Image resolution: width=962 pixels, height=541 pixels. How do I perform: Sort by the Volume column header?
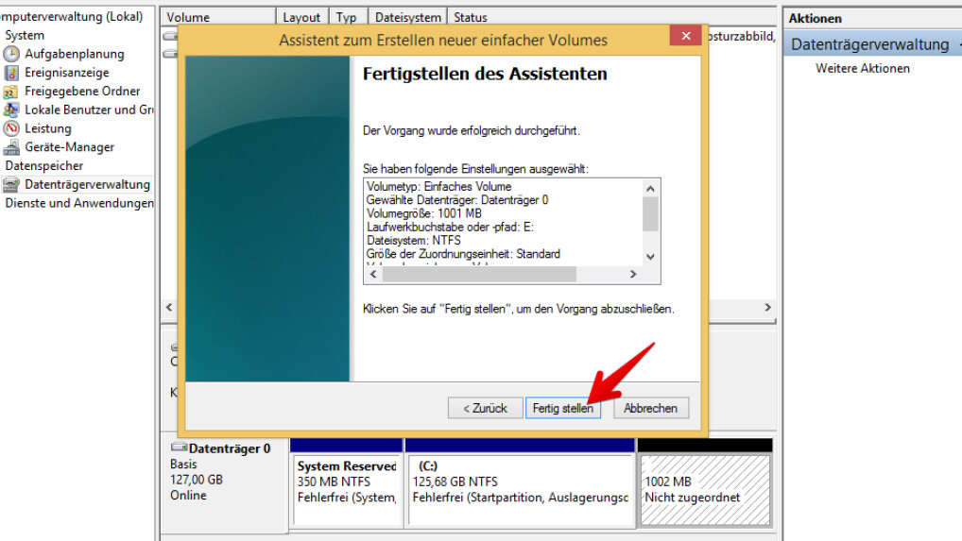pyautogui.click(x=218, y=17)
